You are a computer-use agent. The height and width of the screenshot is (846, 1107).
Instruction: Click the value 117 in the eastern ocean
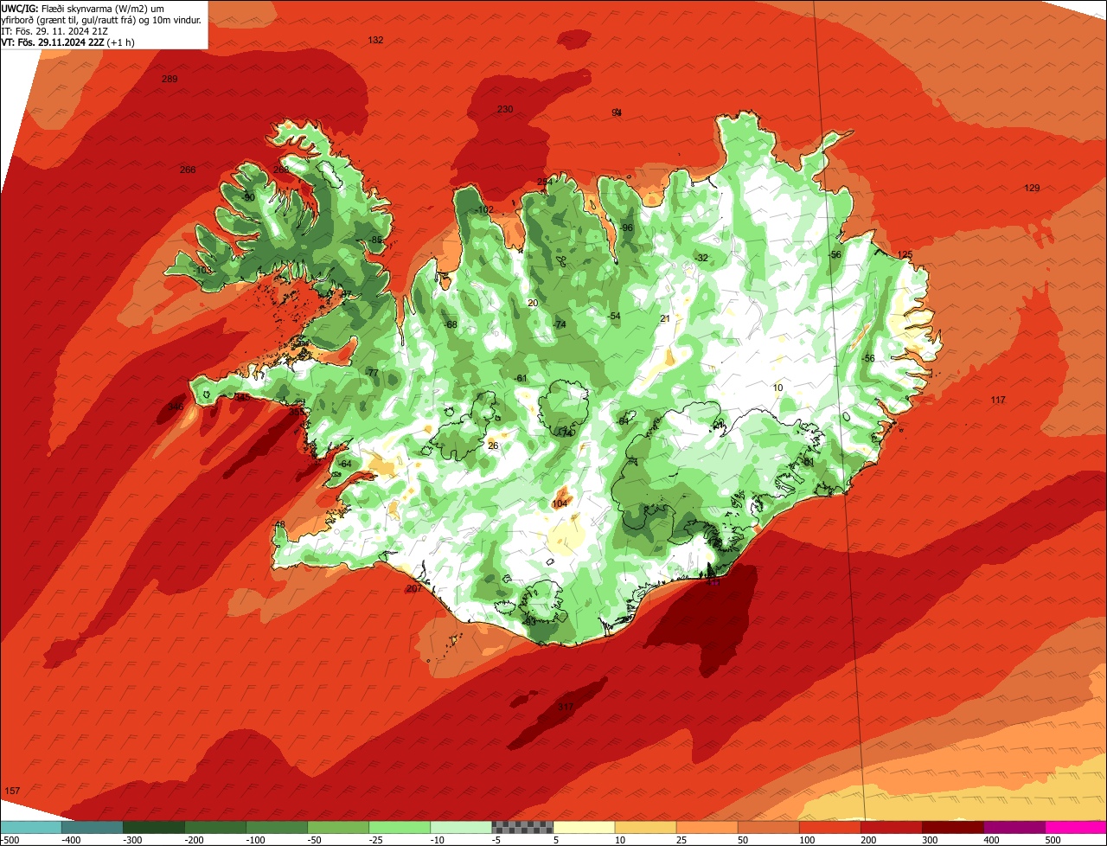(998, 401)
